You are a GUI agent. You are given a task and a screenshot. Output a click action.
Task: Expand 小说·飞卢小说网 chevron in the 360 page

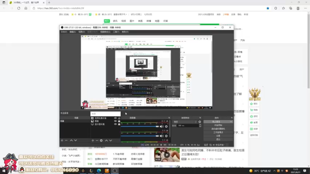81,156
